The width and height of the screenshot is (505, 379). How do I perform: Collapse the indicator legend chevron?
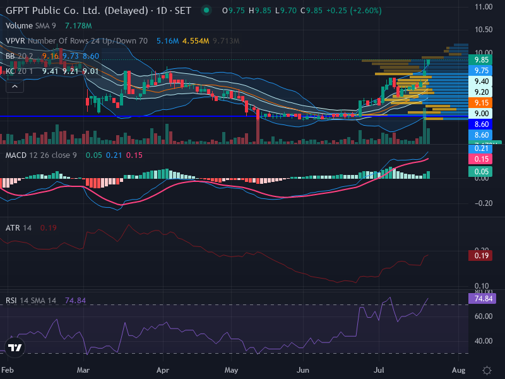pos(15,87)
